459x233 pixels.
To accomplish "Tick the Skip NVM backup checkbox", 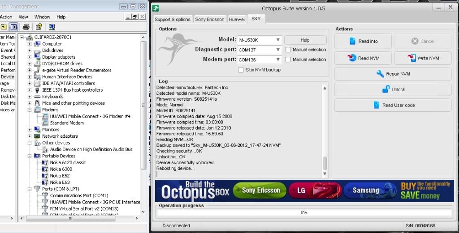I will pos(241,70).
